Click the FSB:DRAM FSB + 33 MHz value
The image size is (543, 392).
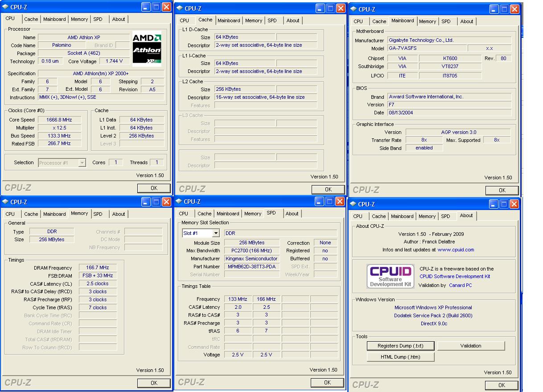coord(98,276)
